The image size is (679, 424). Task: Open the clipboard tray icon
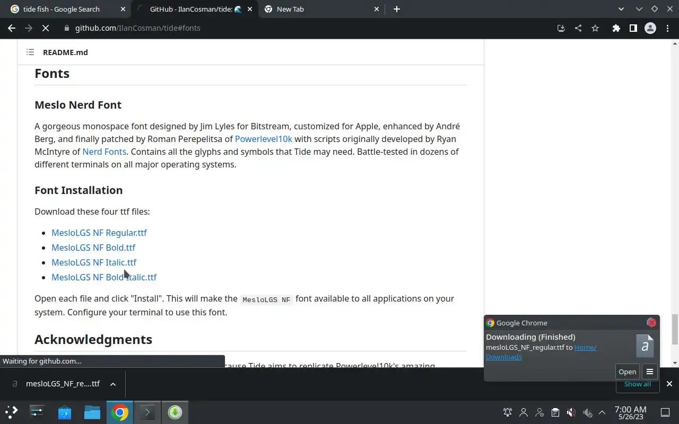tap(555, 412)
